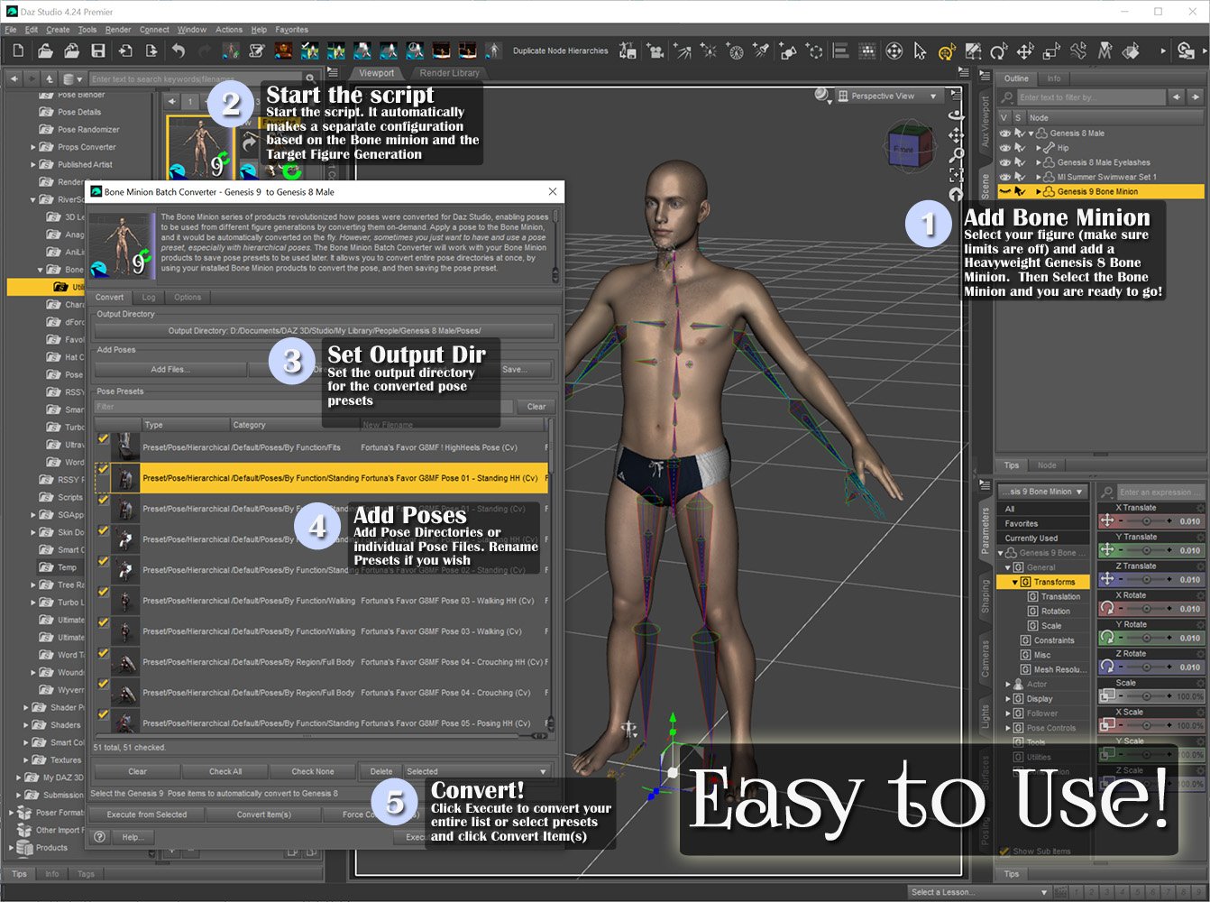Click the viewport Pan control icon
This screenshot has height=902, width=1210.
coord(956,135)
